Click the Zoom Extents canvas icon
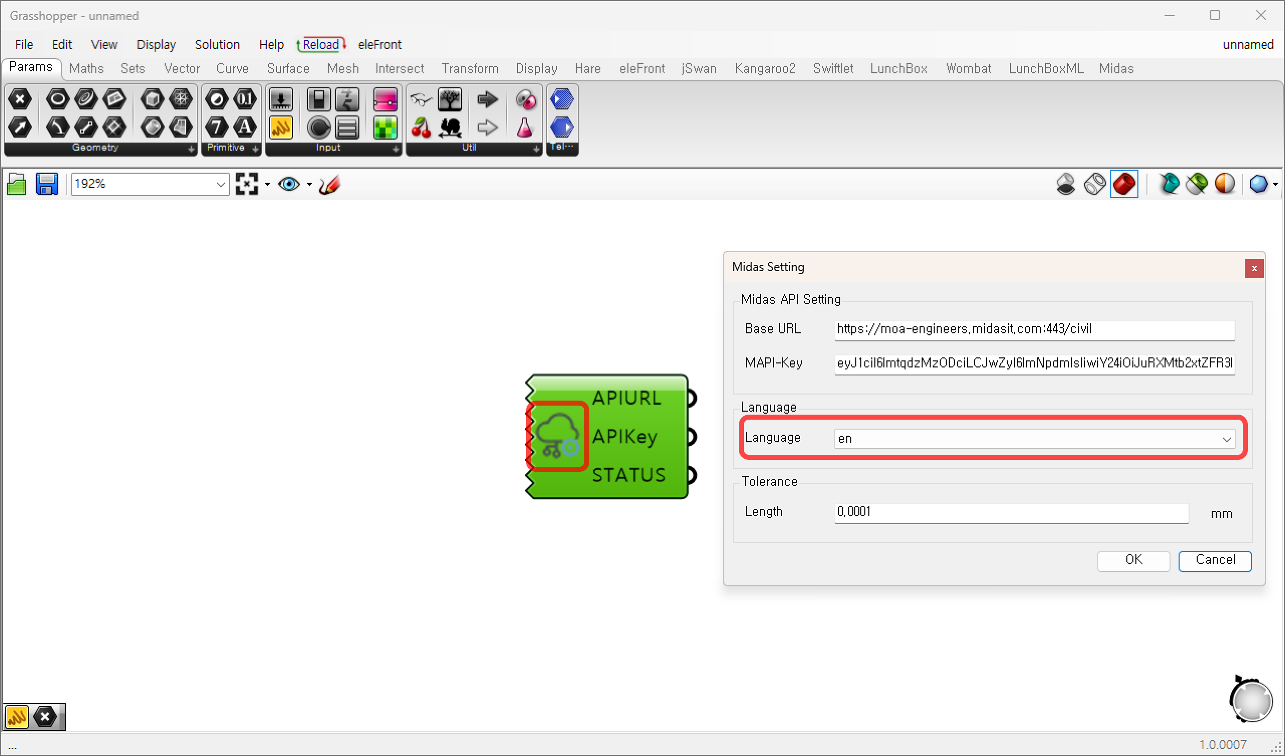This screenshot has width=1285, height=756. coord(247,184)
